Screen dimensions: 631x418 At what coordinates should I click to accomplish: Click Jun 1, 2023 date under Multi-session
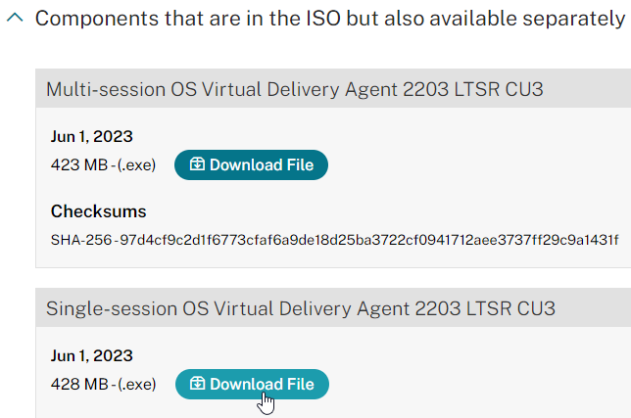coord(92,137)
